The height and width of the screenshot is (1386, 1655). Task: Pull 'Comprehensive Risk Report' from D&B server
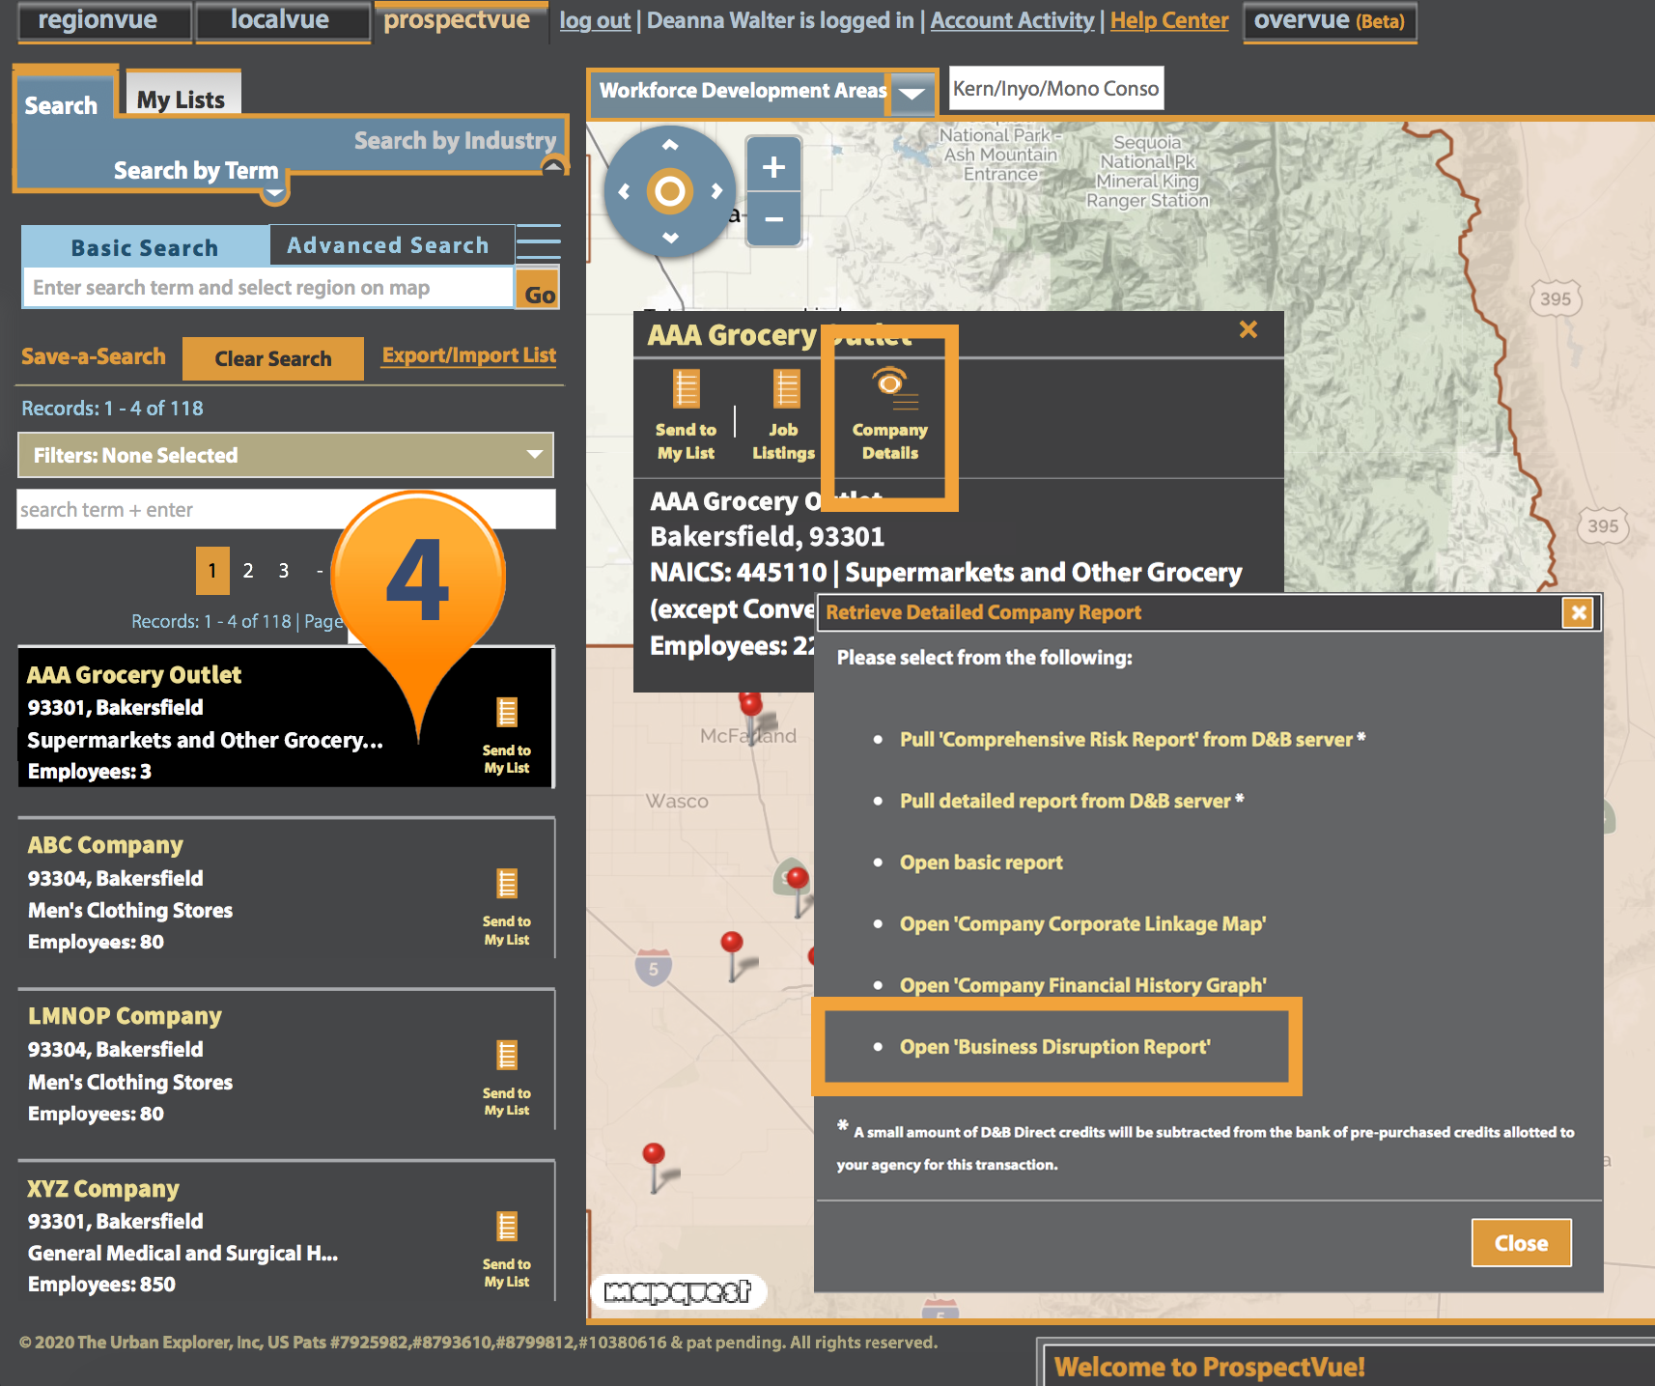click(1127, 739)
